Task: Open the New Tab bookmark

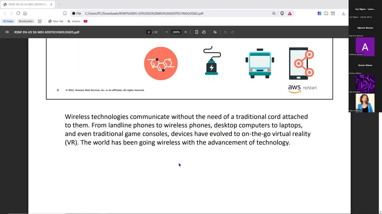Action: click(56, 21)
